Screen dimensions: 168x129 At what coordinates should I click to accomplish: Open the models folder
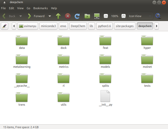105,61
